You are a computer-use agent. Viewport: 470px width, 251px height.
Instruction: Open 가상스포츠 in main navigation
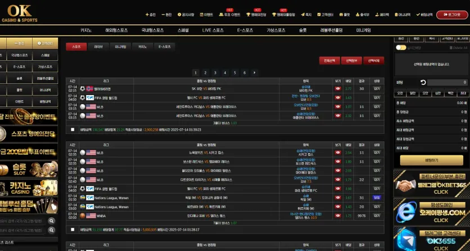276,30
